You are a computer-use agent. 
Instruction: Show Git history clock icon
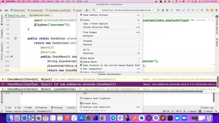tap(197, 10)
